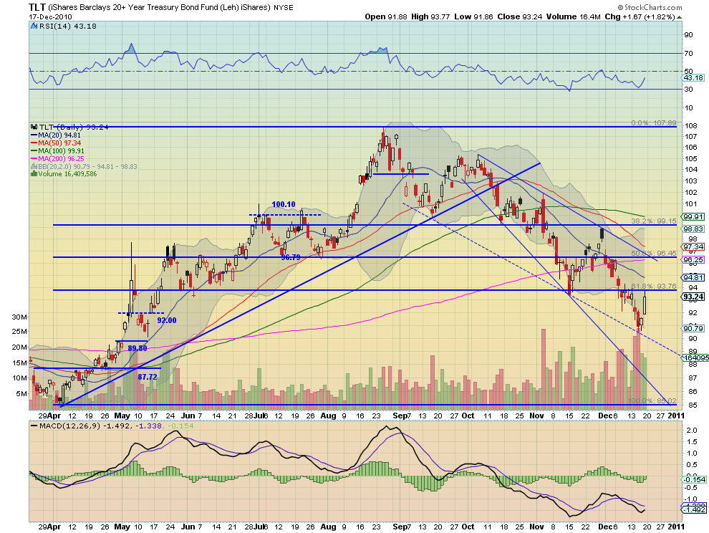Click the RSI indicator icon beside RSI(14)
Viewport: 709px width, 533px height.
pyautogui.click(x=34, y=27)
